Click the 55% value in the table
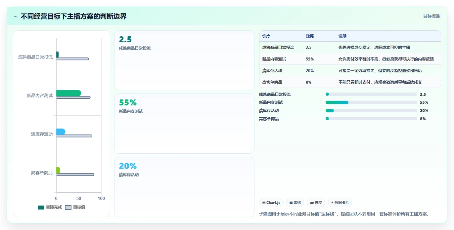Viewport: 454px width, 230px height. 310,59
